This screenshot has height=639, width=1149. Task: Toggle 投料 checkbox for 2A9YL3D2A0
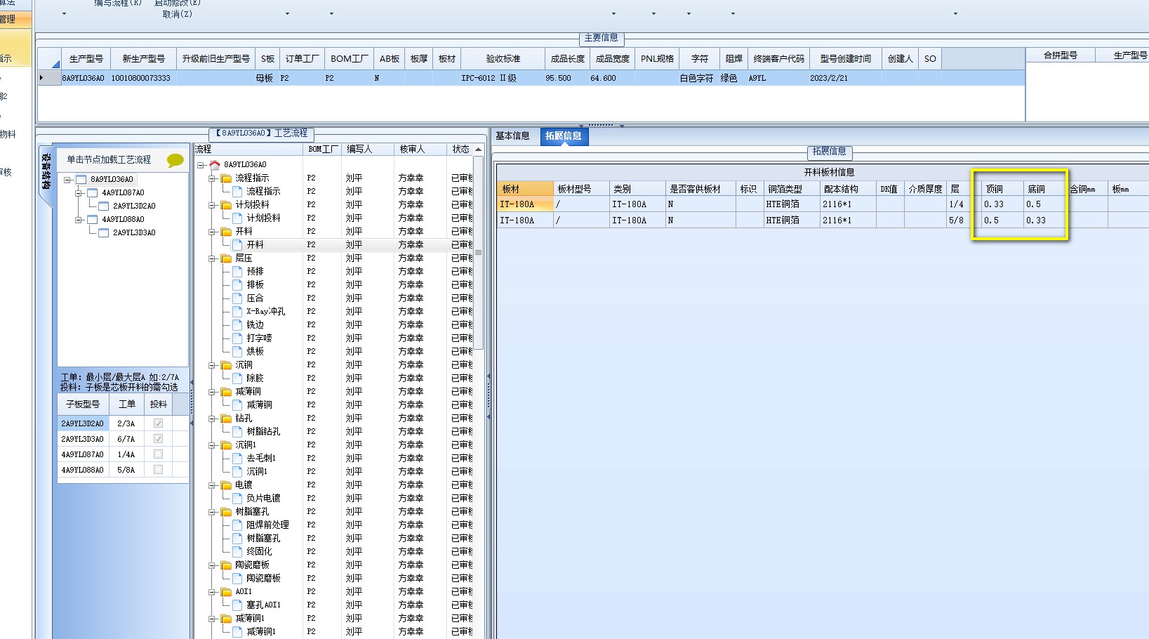158,423
